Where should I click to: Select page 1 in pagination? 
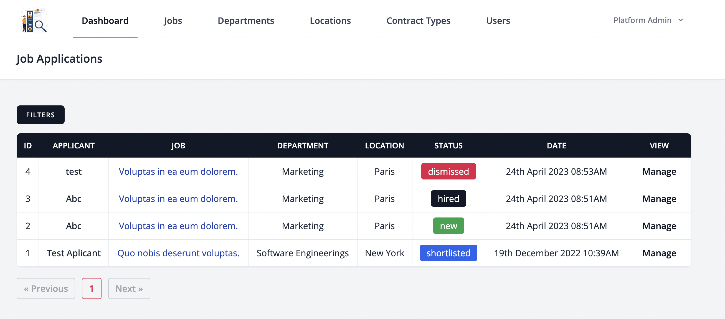point(92,288)
